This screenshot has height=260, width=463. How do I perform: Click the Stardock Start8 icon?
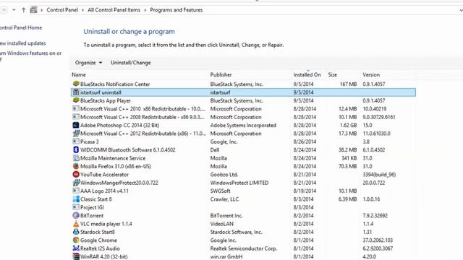point(76,232)
